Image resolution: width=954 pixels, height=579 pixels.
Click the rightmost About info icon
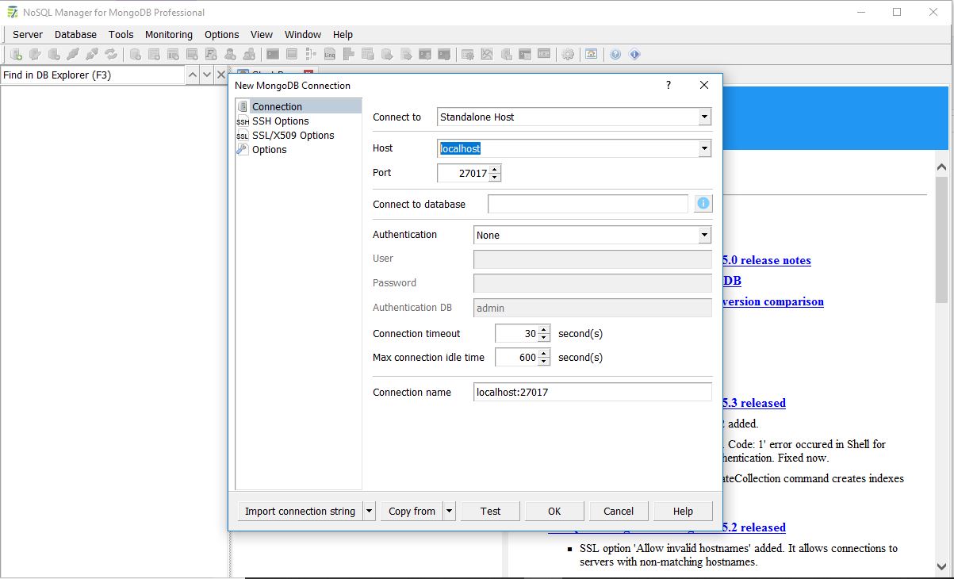tap(634, 53)
